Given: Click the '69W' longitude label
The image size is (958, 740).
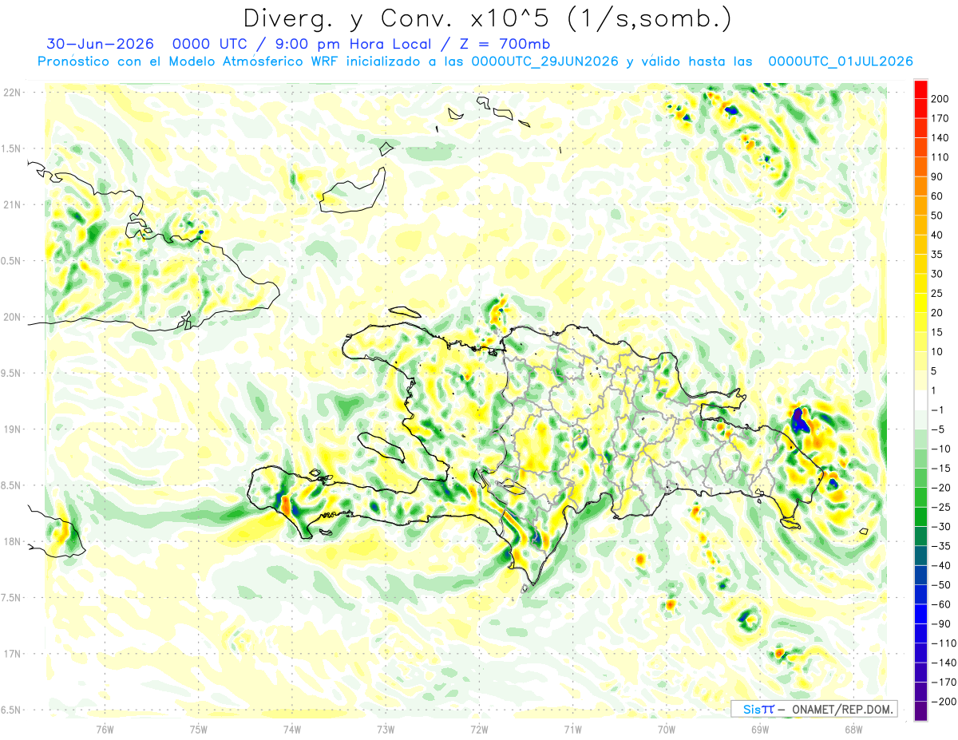Looking at the screenshot, I should coord(759,729).
